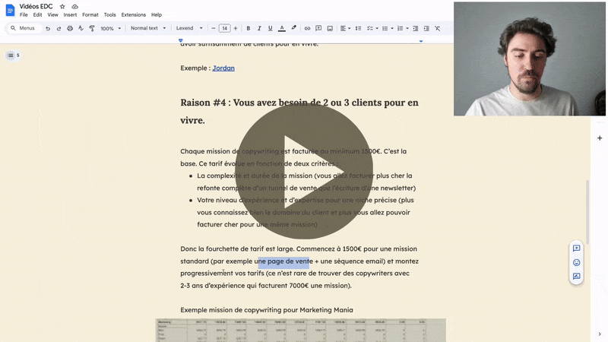Open the Insert menu
608x342 pixels.
[x=70, y=14]
